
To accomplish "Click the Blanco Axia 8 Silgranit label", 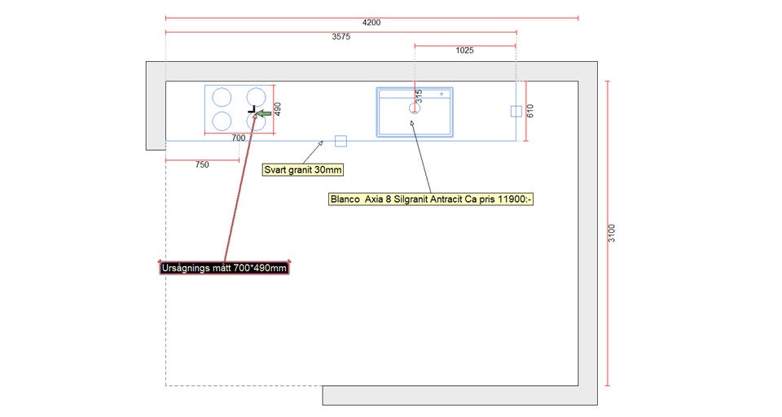I will click(x=431, y=199).
